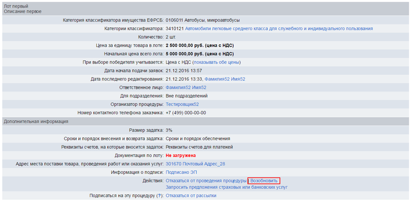Select date '21.12.2016 13:57'

point(184,71)
